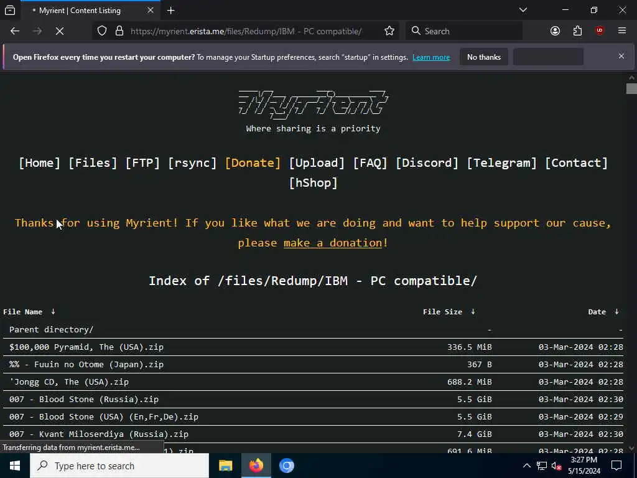Focus the URL address bar
This screenshot has height=478, width=637.
coord(246,31)
